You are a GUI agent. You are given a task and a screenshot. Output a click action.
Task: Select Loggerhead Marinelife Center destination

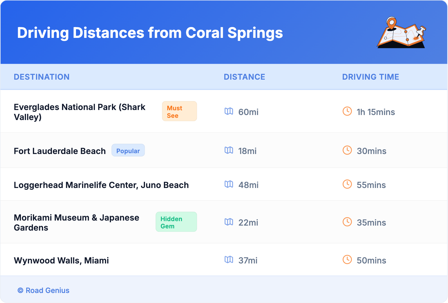click(101, 185)
